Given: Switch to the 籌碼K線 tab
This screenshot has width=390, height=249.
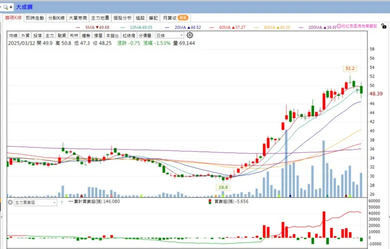Looking at the screenshot, I should point(13,18).
